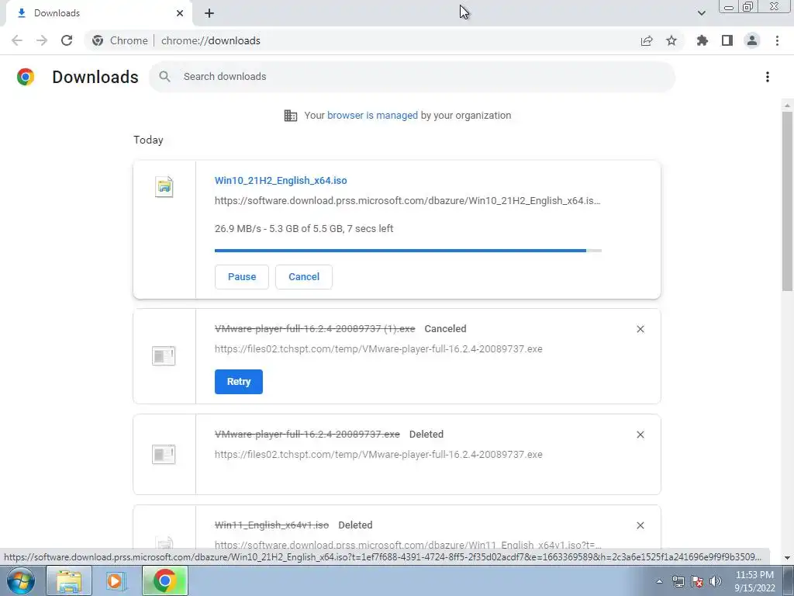This screenshot has height=596, width=794.
Task: Close the Downloads tab
Action: pos(180,13)
